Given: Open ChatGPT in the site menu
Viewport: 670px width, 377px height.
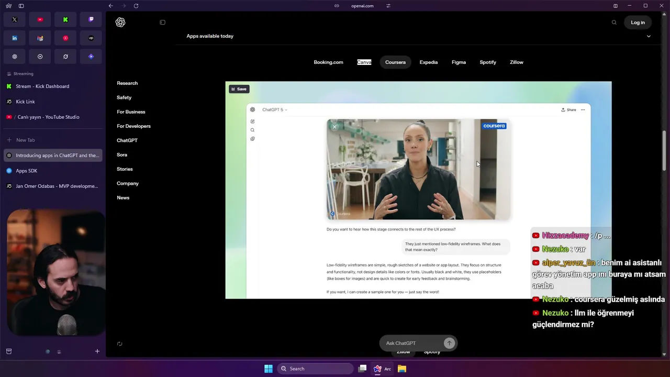Looking at the screenshot, I should (x=127, y=140).
